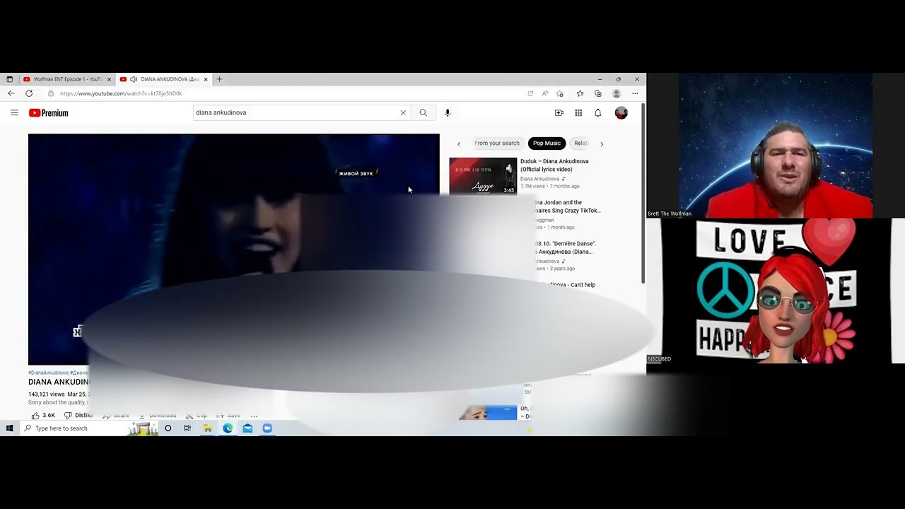
Task: Go back with the browser back arrow
Action: pyautogui.click(x=11, y=93)
